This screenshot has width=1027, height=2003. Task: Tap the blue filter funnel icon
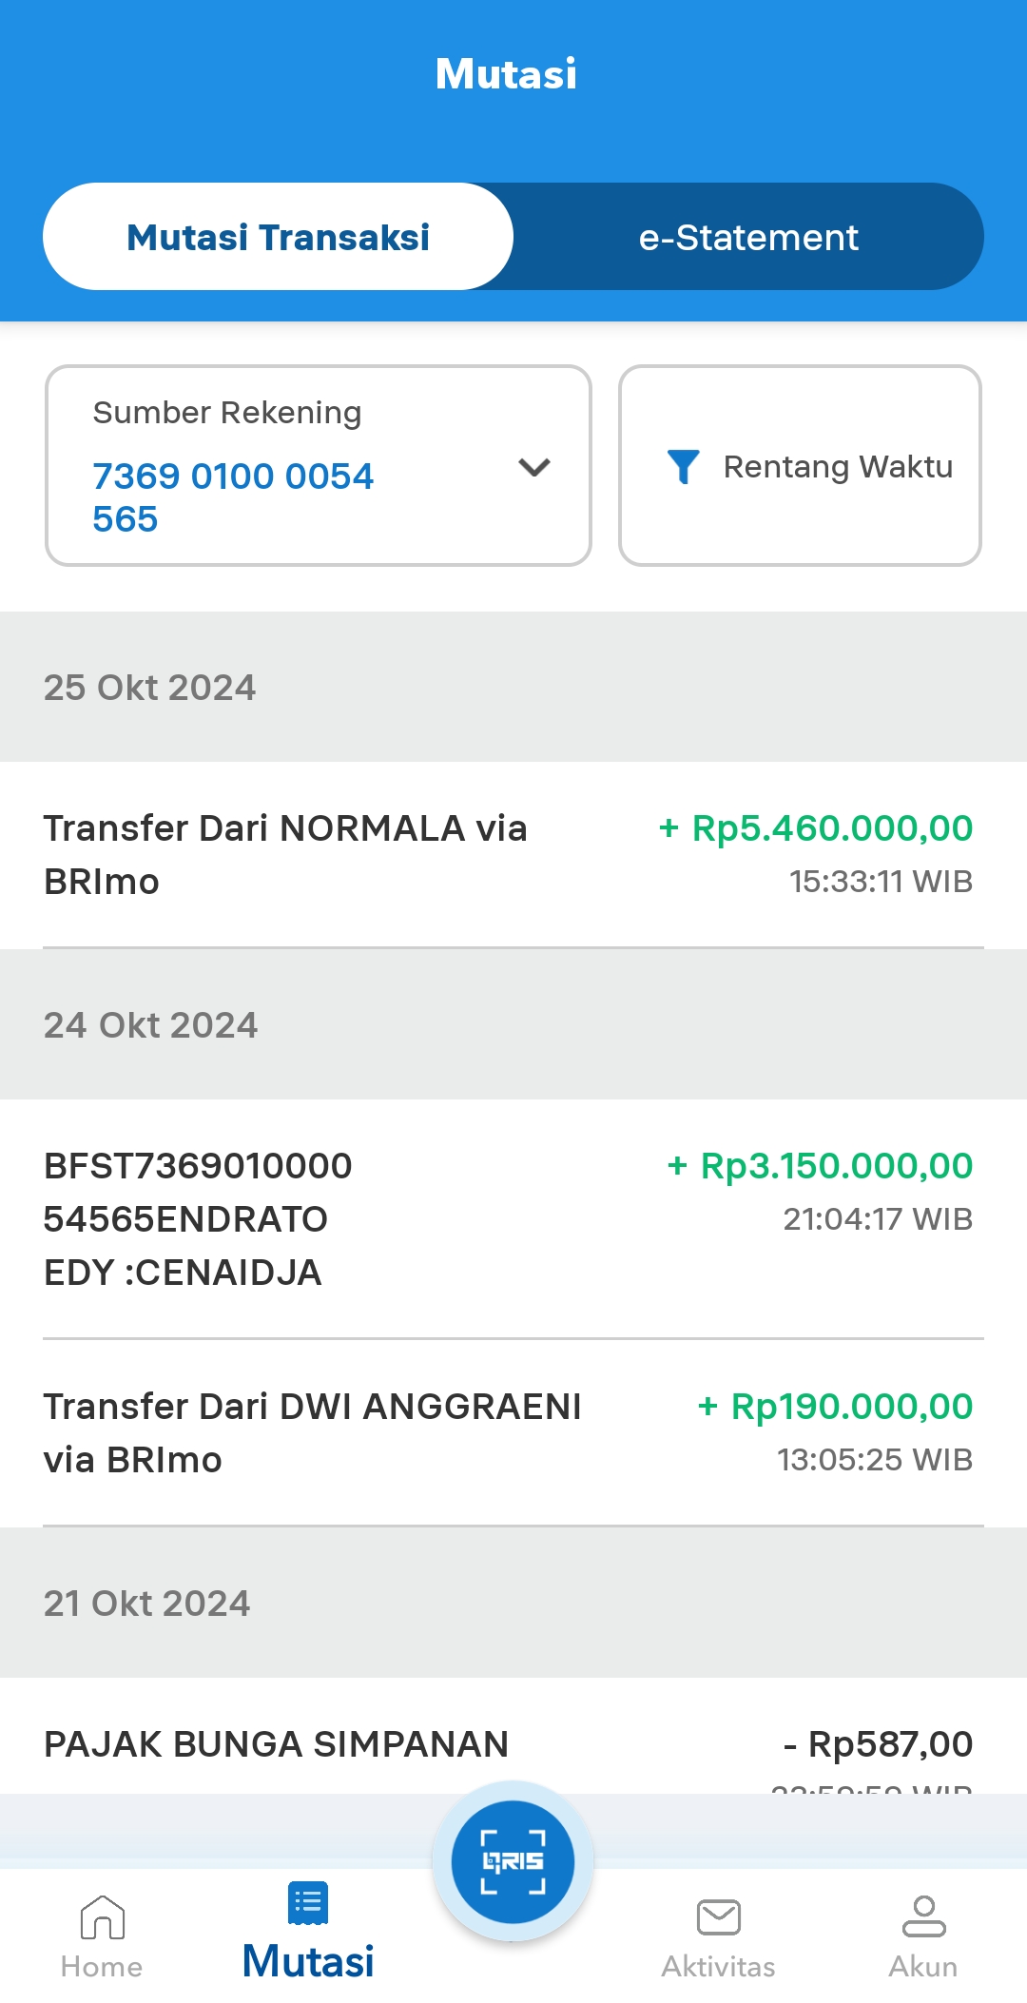[683, 466]
